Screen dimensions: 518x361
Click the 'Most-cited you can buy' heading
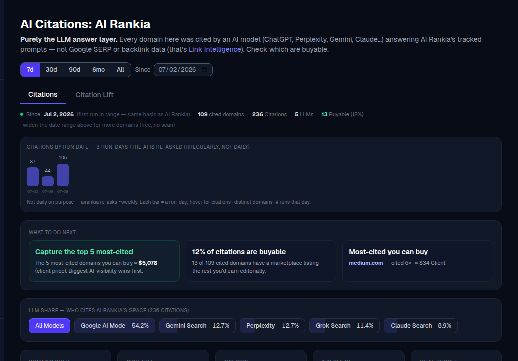[x=388, y=252]
